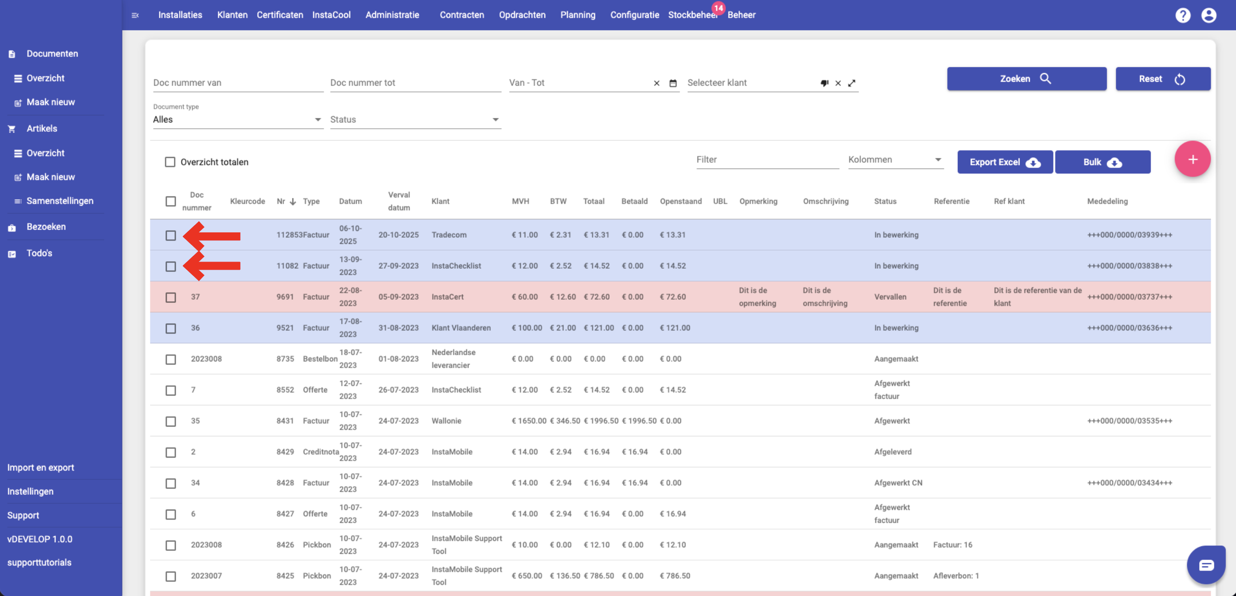The image size is (1236, 596).
Task: Clear the Van - Tot date field
Action: pyautogui.click(x=657, y=83)
